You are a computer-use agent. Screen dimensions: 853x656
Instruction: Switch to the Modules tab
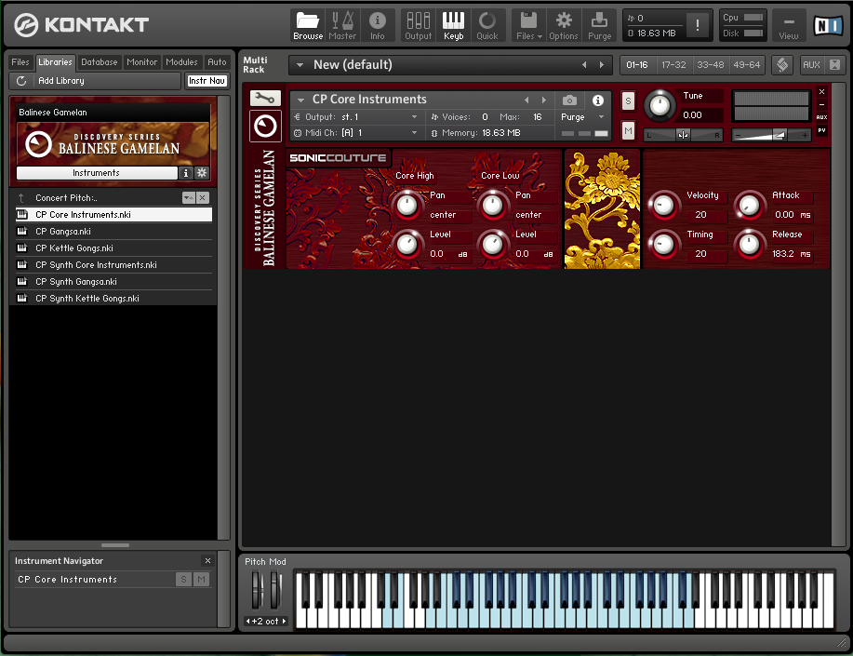(181, 62)
